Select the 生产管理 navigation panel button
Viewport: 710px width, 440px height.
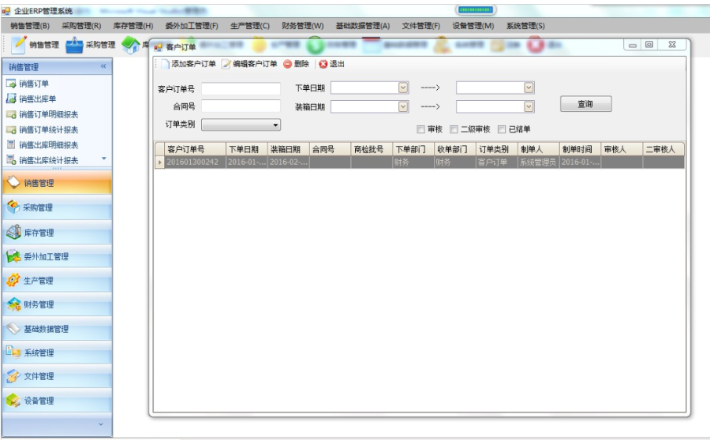(57, 280)
